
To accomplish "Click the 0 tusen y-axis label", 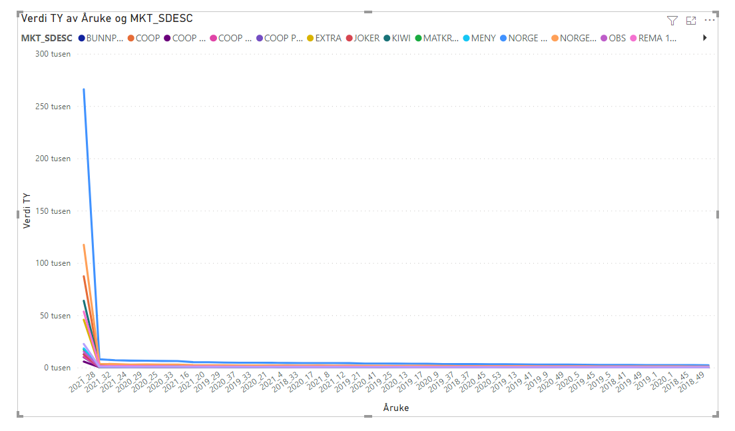I will (x=58, y=368).
